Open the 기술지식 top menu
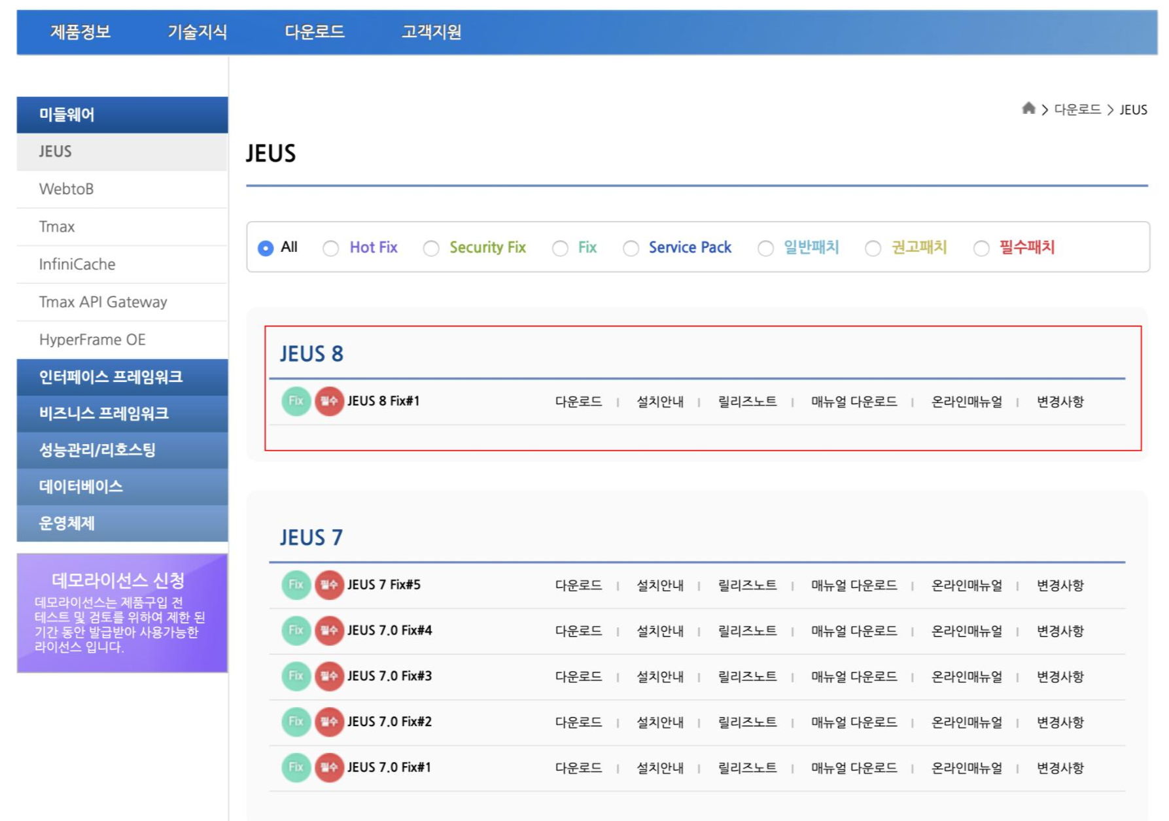The width and height of the screenshot is (1169, 821). point(198,31)
